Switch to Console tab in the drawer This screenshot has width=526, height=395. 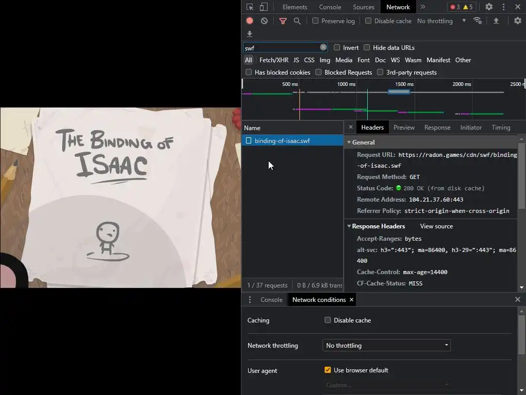(271, 300)
